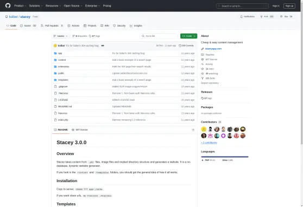Focus the Go to file field

(159, 36)
